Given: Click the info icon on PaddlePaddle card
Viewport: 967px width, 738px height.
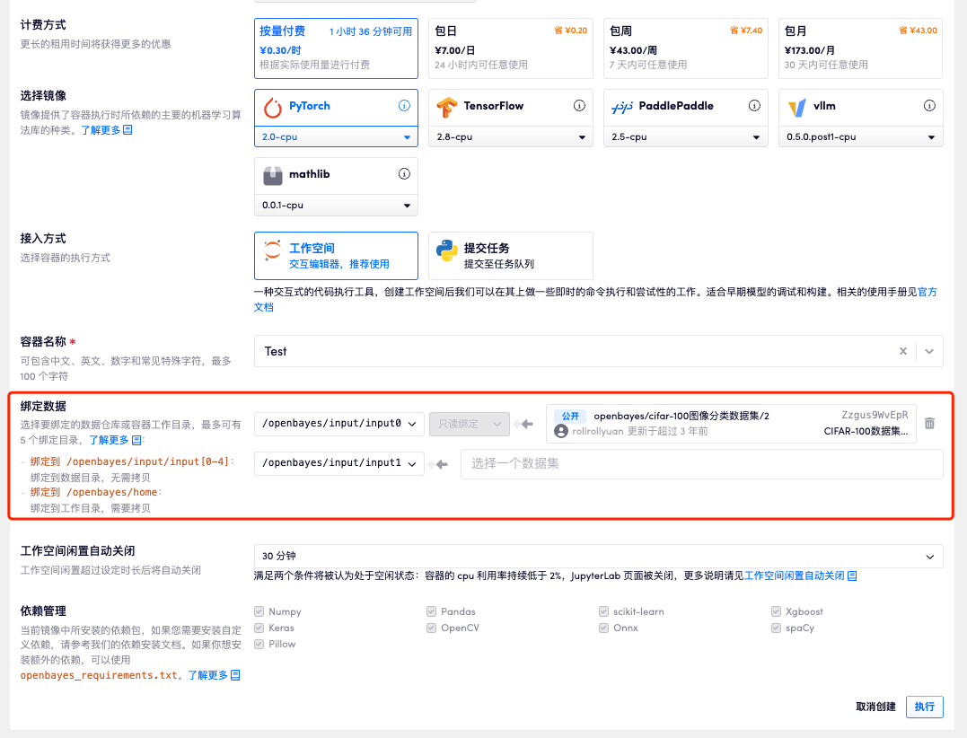Looking at the screenshot, I should coord(754,106).
